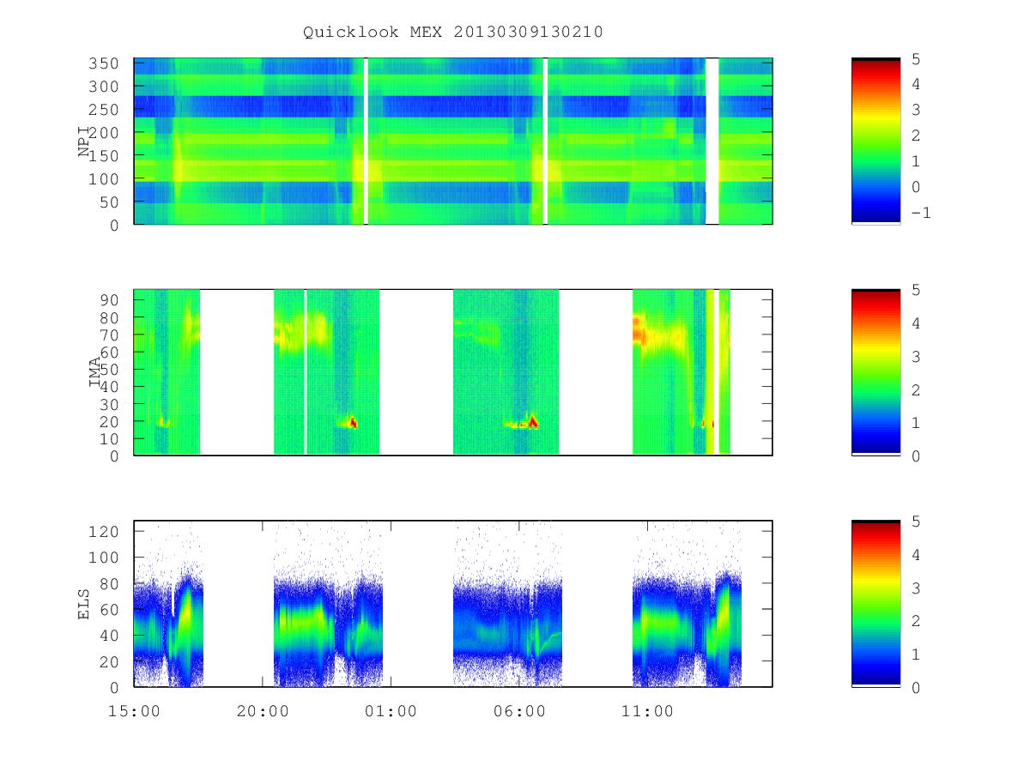This screenshot has width=1030, height=772.
Task: Select the ELS axis label
Action: tap(84, 604)
